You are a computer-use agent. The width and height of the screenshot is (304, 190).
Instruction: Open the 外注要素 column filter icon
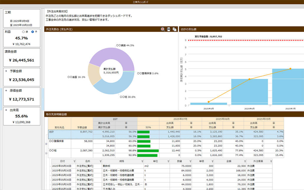(x=271, y=161)
